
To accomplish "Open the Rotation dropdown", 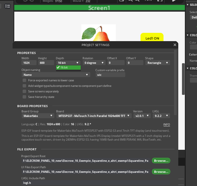I will pos(94,63).
